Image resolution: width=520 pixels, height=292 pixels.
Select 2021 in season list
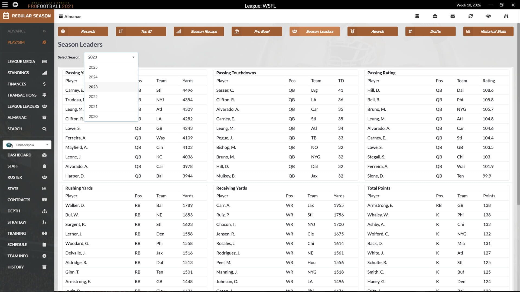(x=111, y=107)
